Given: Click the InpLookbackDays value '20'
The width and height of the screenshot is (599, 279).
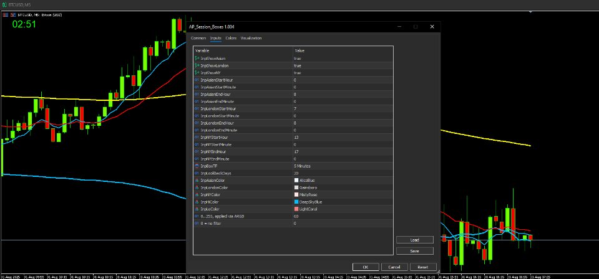Looking at the screenshot, I should (x=296, y=173).
